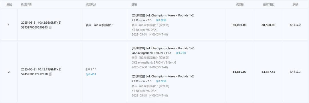Screen dimensions: 309x103
Task: Click 投注成功 status of bet 1
Action: pyautogui.click(x=295, y=25)
